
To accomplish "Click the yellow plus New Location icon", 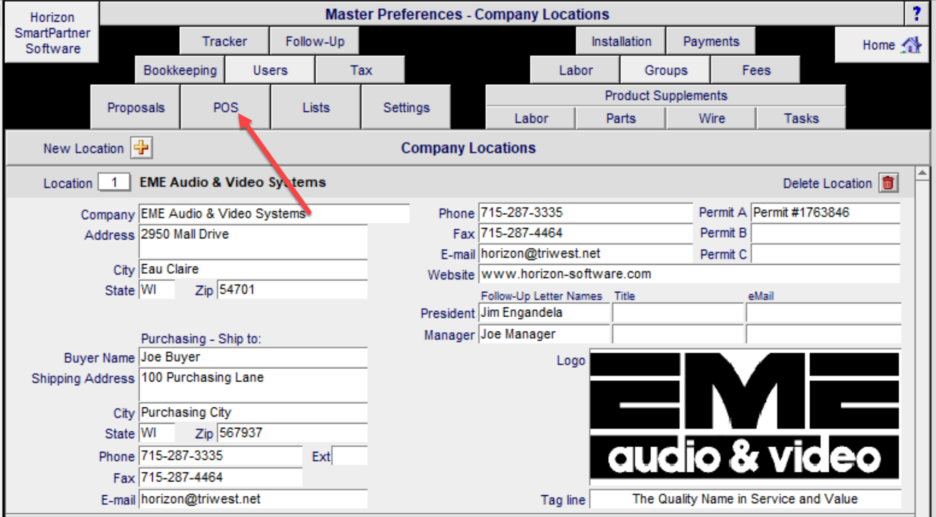I will click(x=141, y=148).
